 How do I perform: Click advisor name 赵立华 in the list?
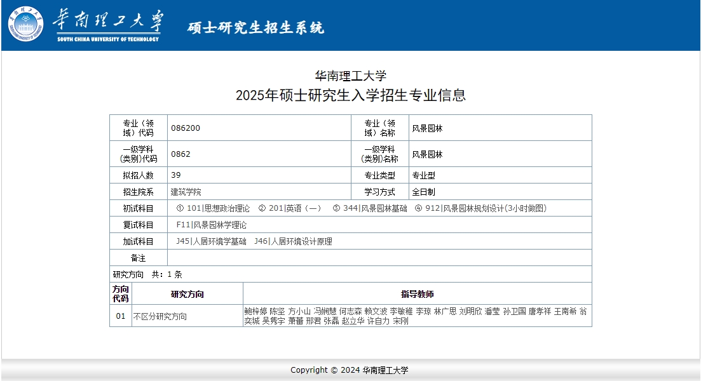tap(353, 321)
